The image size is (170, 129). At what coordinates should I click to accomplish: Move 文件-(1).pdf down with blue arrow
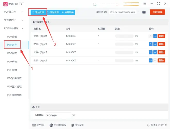(155, 36)
